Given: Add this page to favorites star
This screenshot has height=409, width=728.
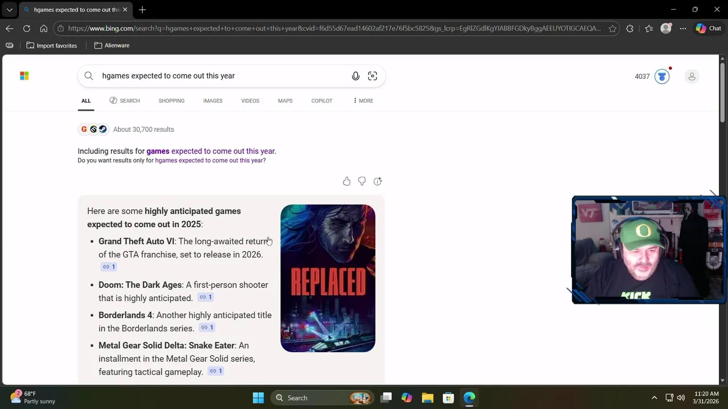Looking at the screenshot, I should point(613,28).
